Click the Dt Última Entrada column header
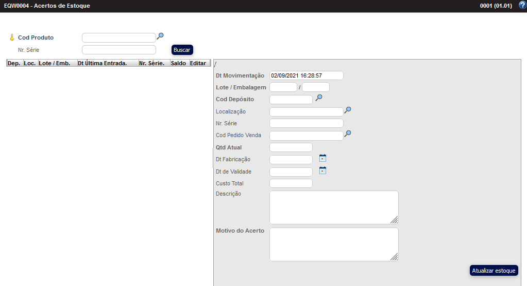This screenshot has width=527, height=286. coord(102,63)
